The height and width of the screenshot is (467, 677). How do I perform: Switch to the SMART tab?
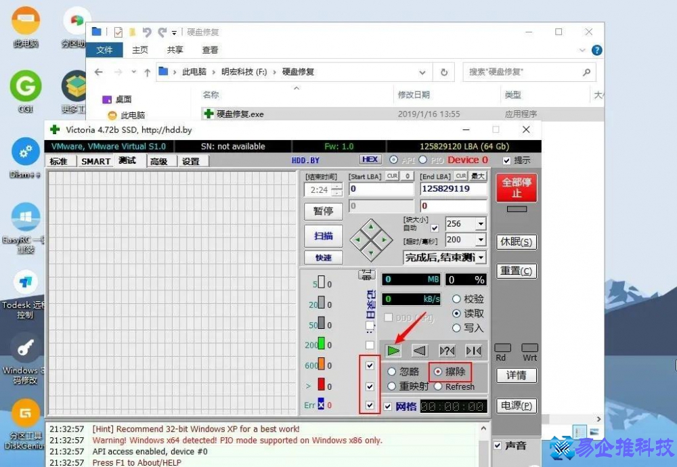[x=95, y=161]
